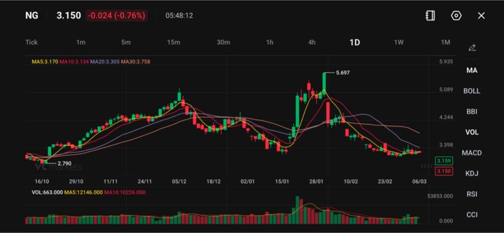Switch to the 1M monthly timeframe
504x233 pixels.
click(445, 42)
